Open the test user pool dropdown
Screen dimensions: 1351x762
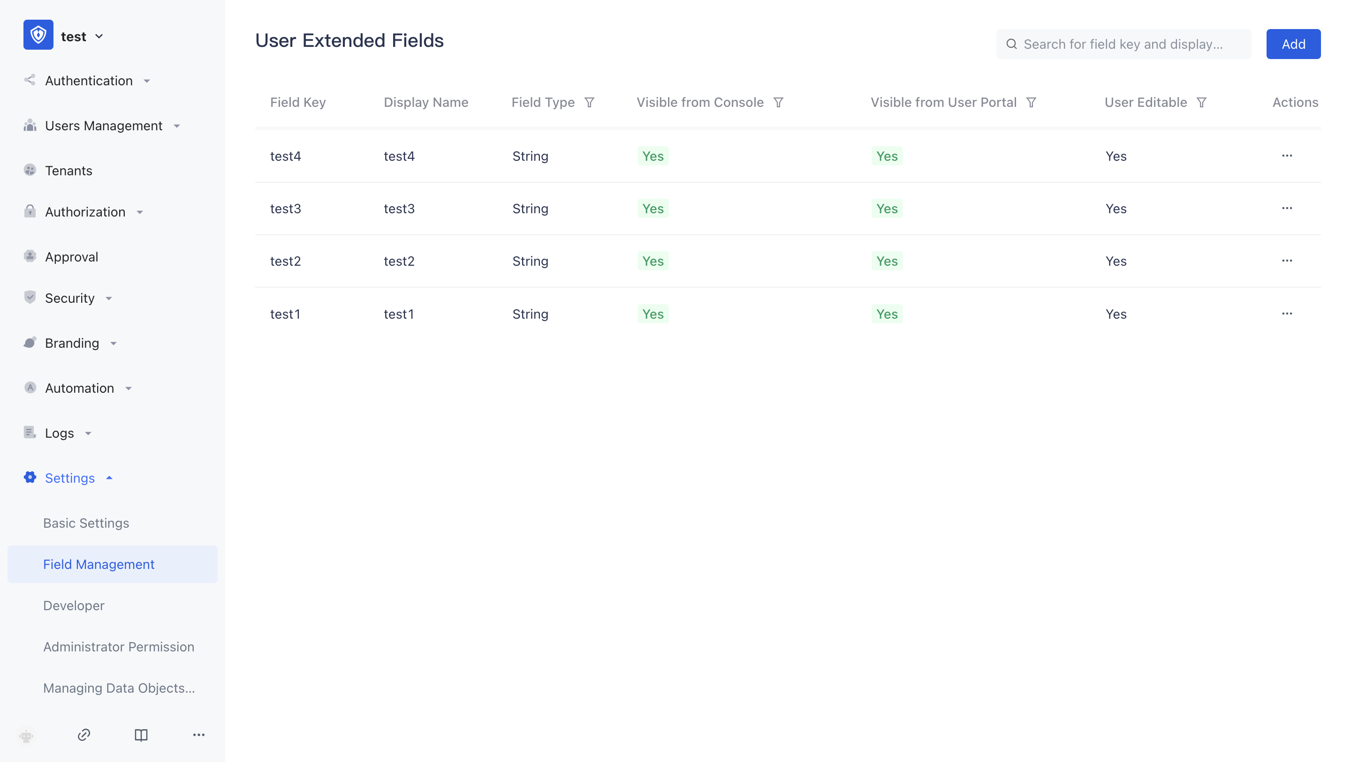click(x=81, y=37)
